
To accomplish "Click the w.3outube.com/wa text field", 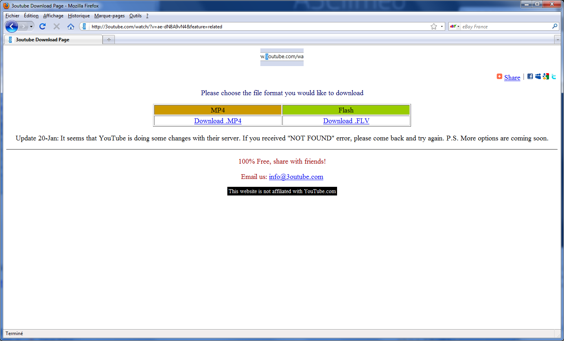I will click(x=282, y=57).
